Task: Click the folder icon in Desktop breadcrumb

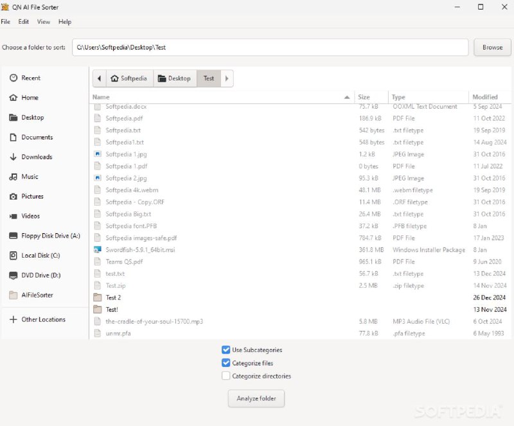Action: (x=162, y=78)
